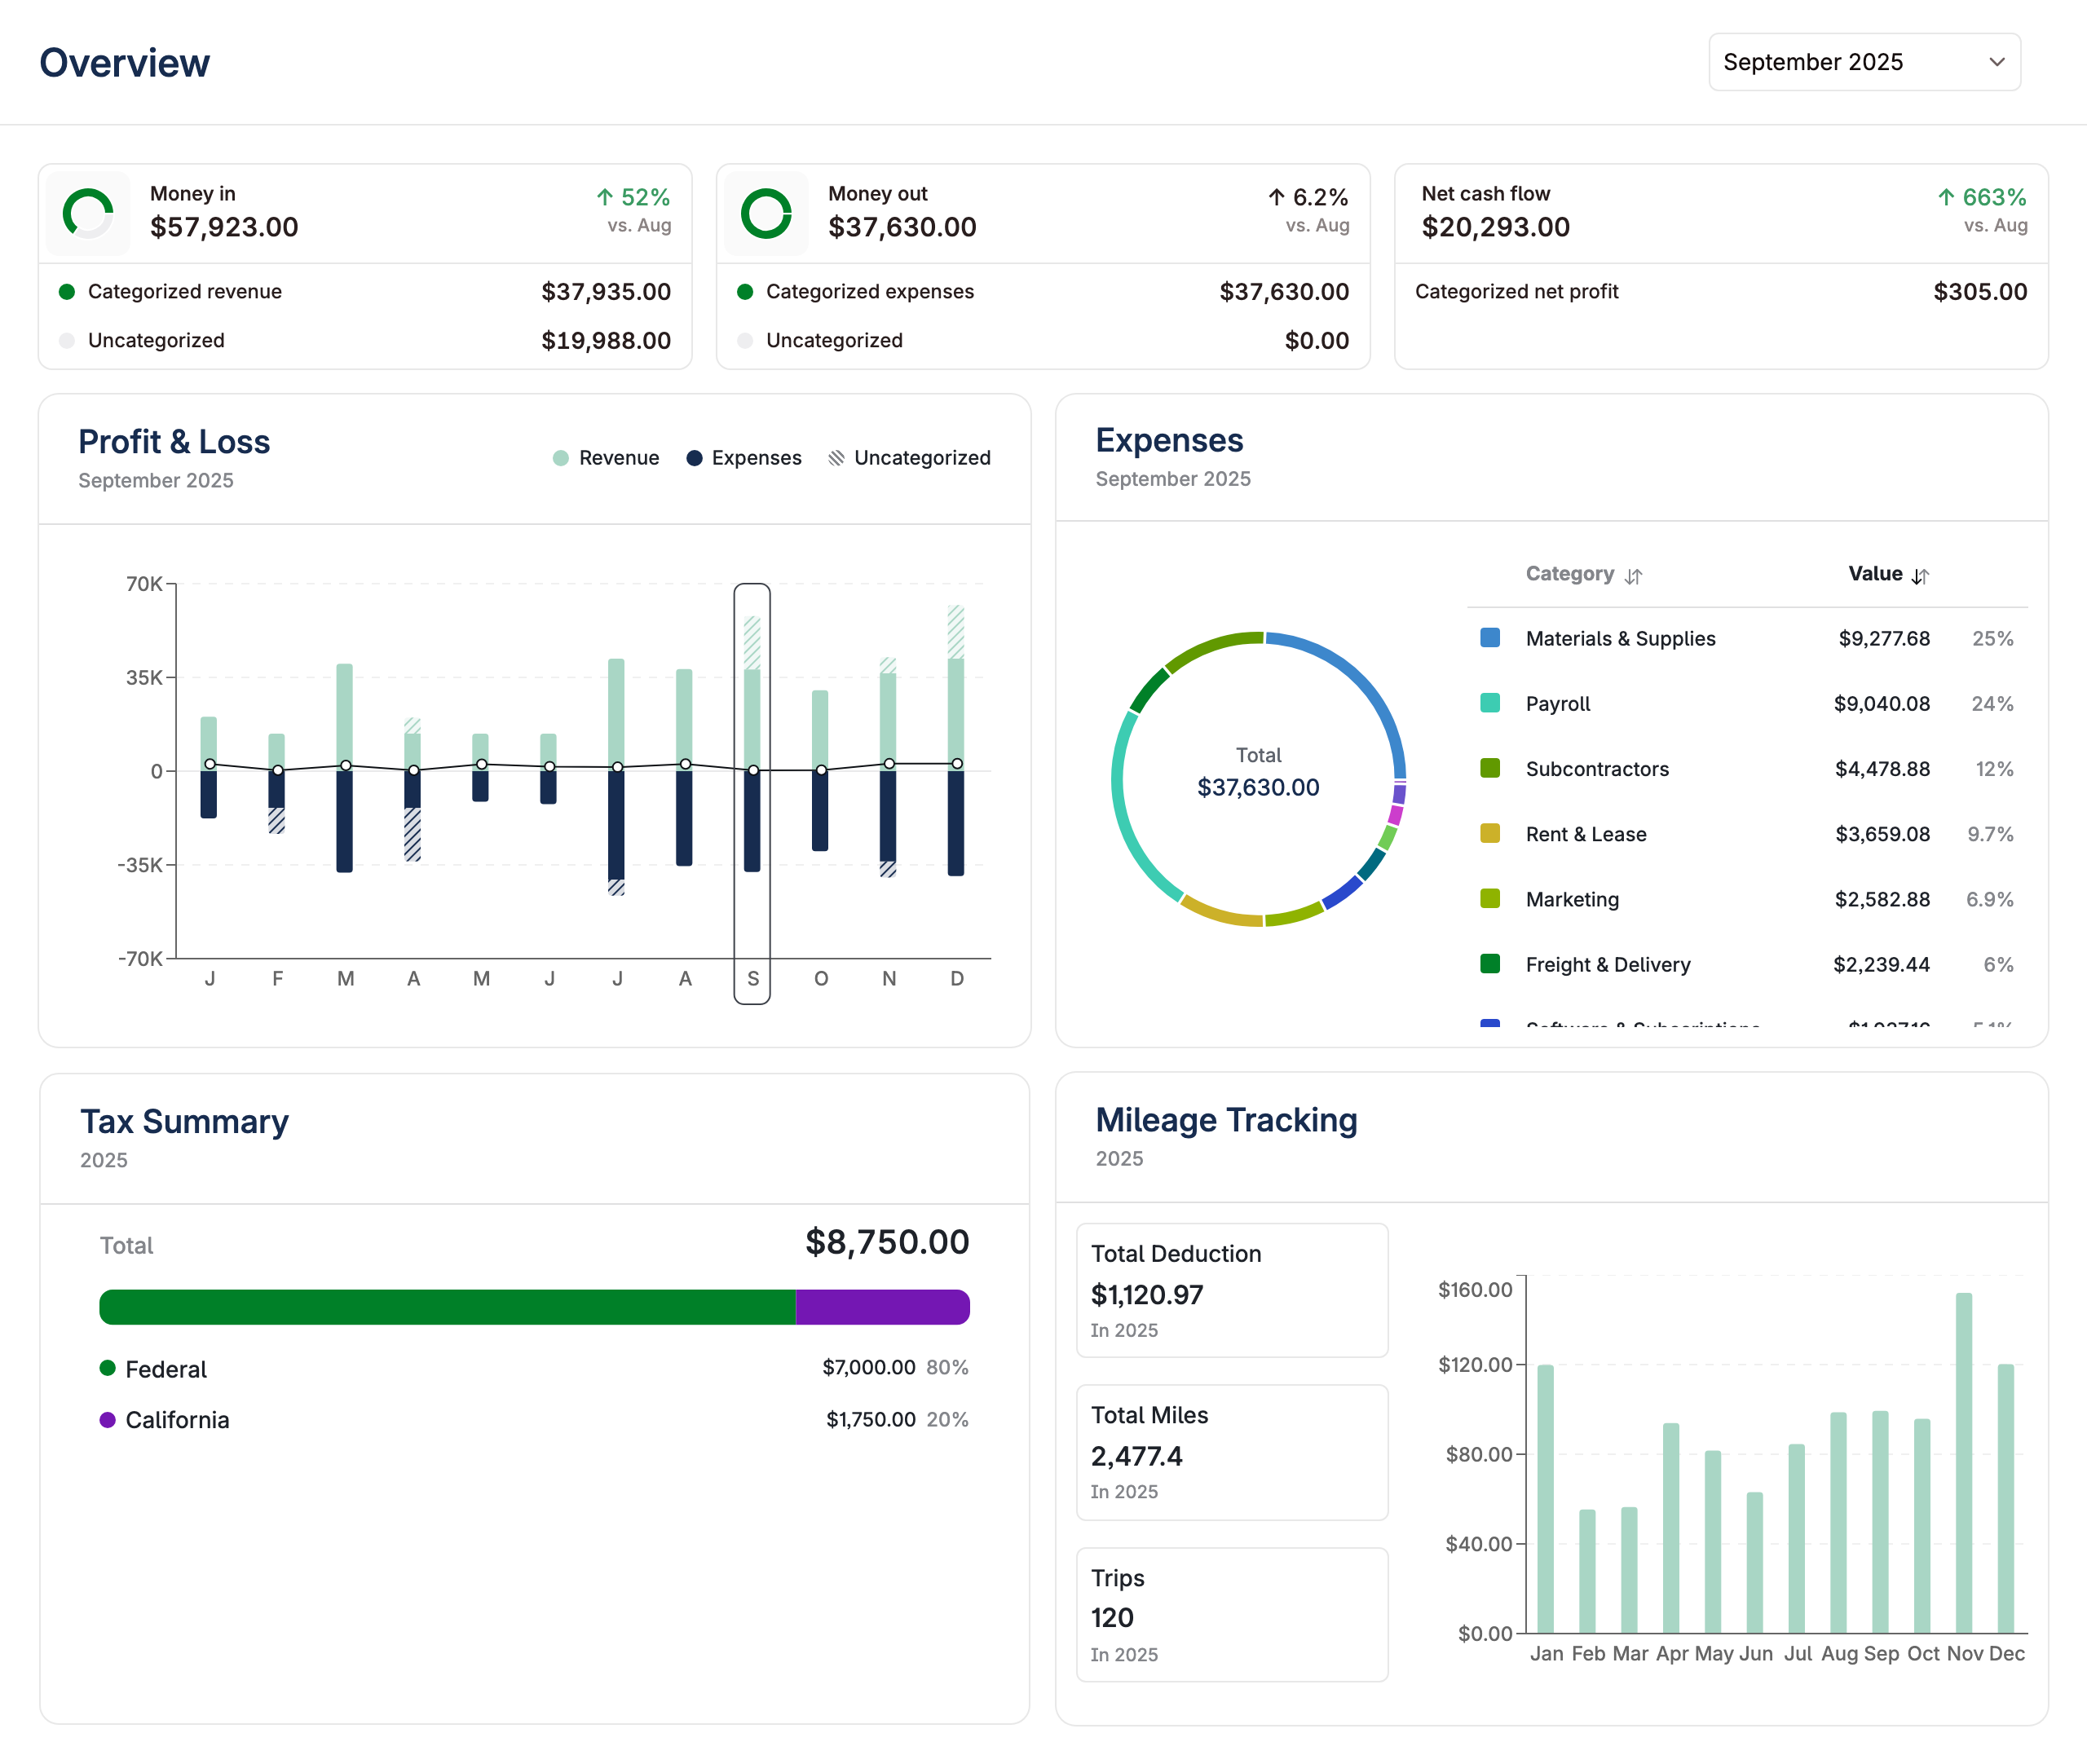Click the Categorized net profit amount $305.00
This screenshot has width=2087, height=1764.
[1980, 292]
